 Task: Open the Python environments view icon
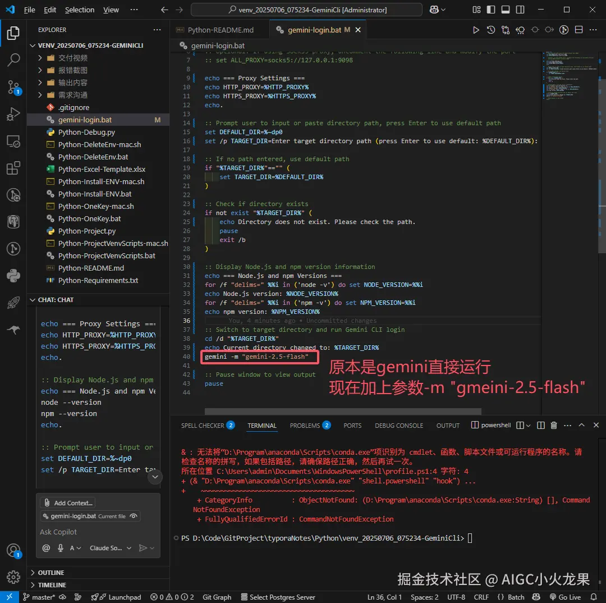tap(13, 276)
